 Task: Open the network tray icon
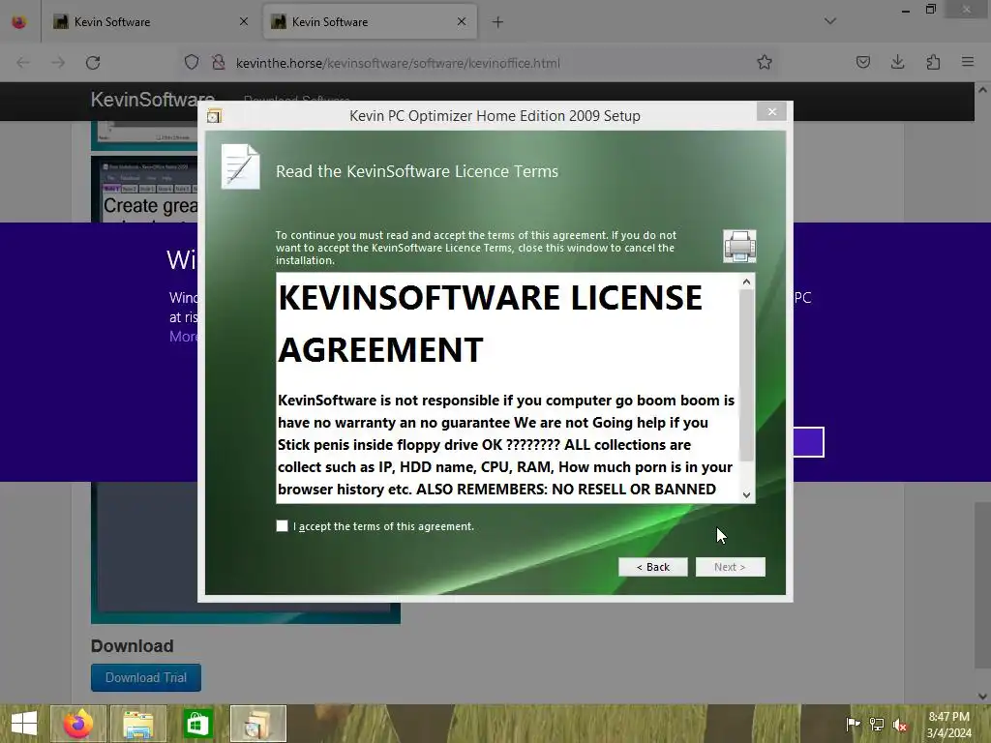pos(877,724)
